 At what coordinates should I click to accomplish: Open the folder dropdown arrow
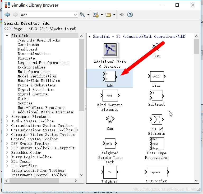coord(114,15)
